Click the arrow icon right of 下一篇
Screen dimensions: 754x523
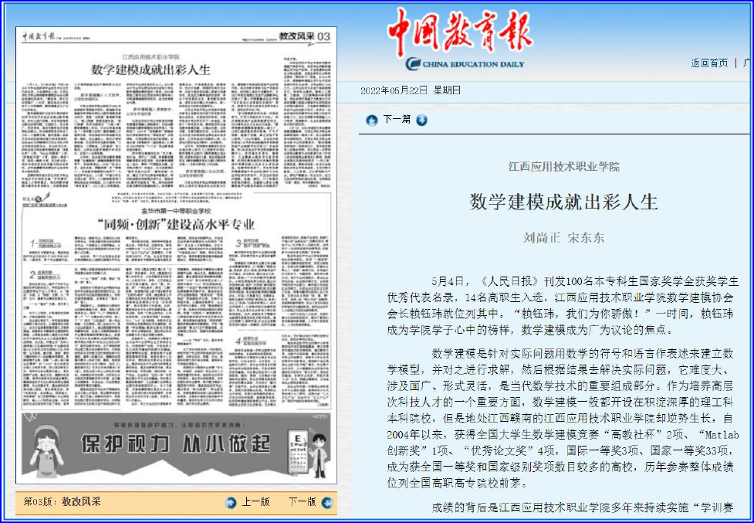(x=421, y=121)
